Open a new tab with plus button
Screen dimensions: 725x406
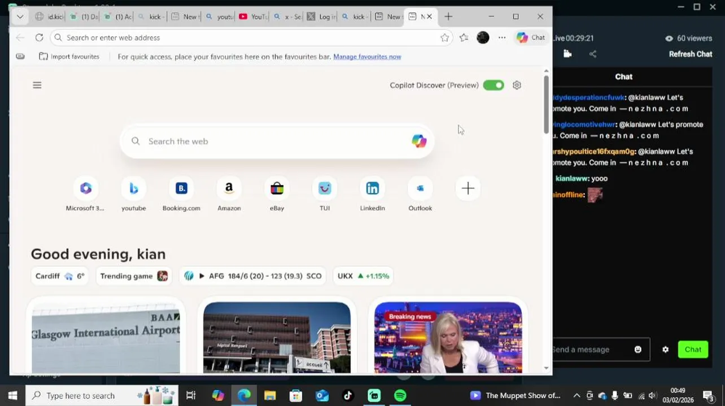448,17
